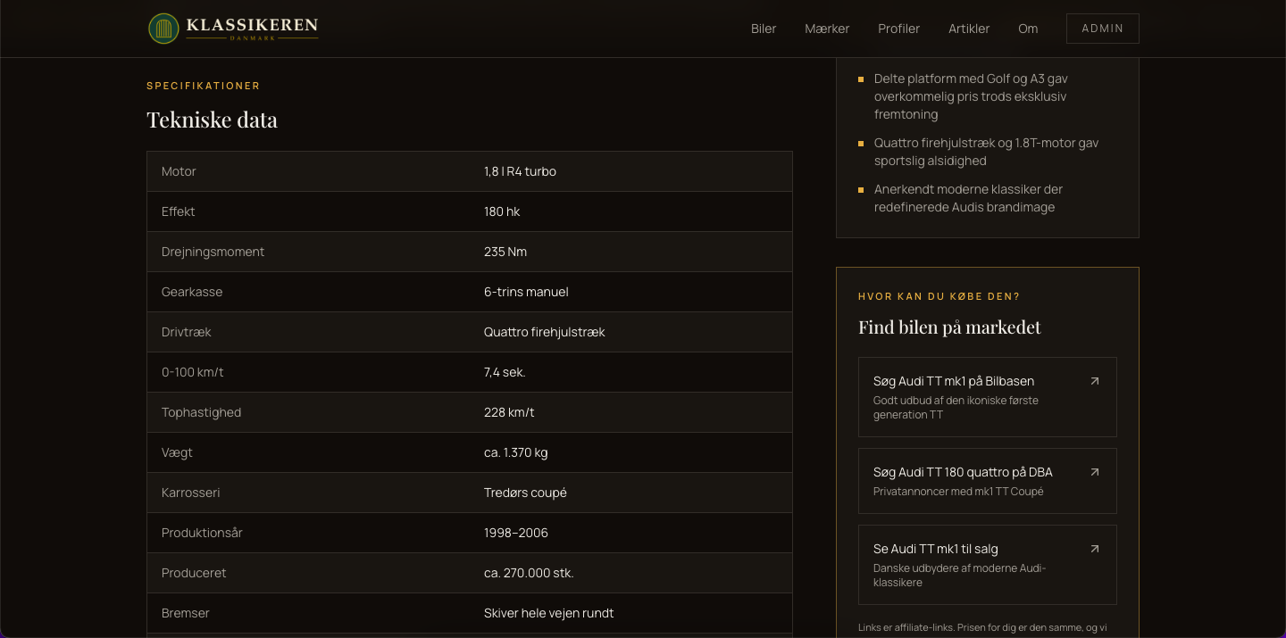Click the Effekt value '180 hk'
The image size is (1286, 638).
[x=502, y=211]
